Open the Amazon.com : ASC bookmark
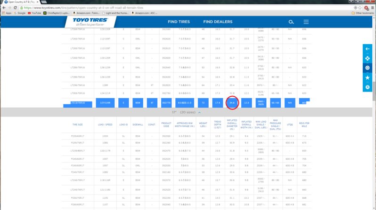 click(x=144, y=13)
